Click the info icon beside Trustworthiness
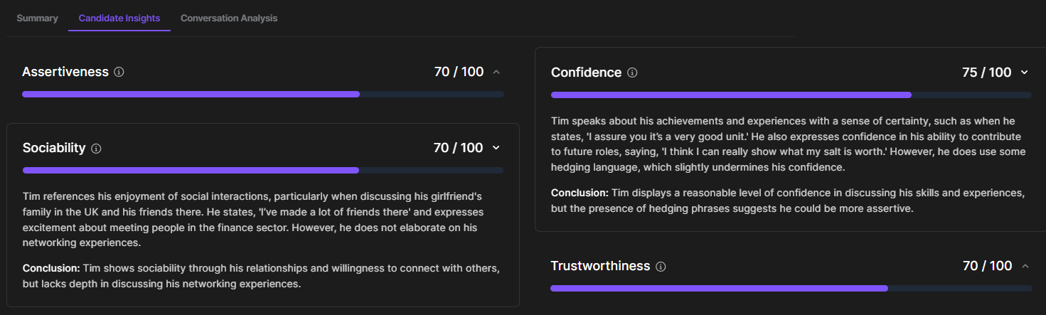This screenshot has height=315, width=1046. pos(661,267)
